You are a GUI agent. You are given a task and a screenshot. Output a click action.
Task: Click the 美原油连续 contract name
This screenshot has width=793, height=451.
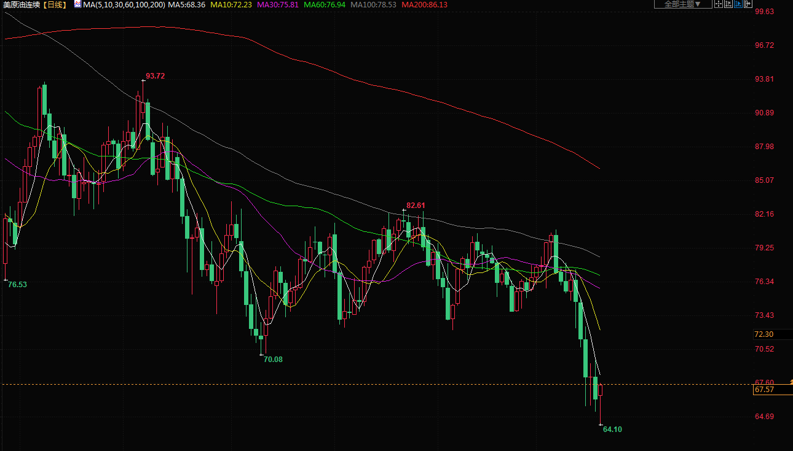click(x=20, y=4)
